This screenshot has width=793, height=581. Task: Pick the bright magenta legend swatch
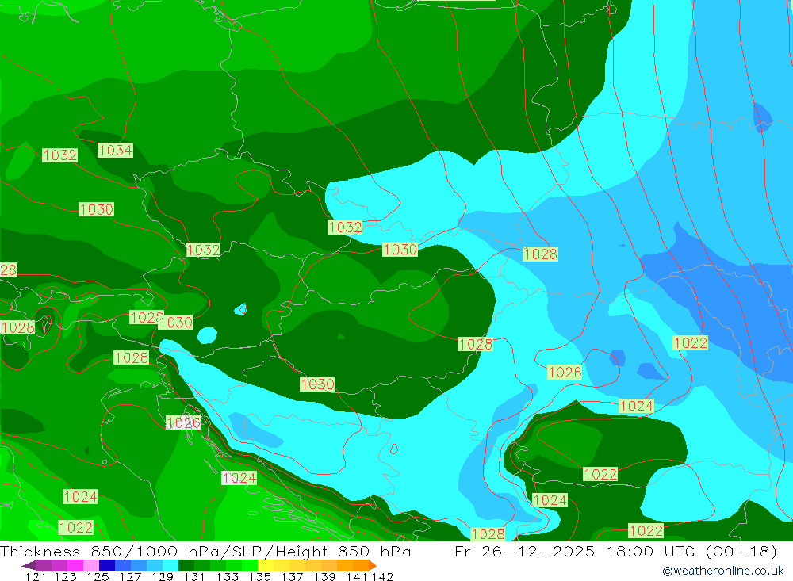[75, 565]
